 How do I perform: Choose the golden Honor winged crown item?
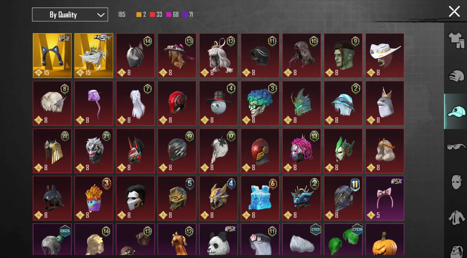pos(94,56)
